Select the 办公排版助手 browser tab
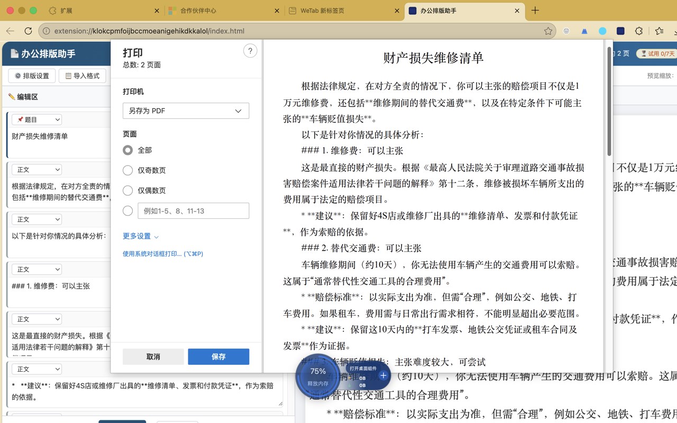This screenshot has height=423, width=677. click(x=464, y=11)
